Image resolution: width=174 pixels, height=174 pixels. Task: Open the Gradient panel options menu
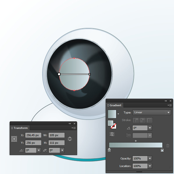[170, 105]
